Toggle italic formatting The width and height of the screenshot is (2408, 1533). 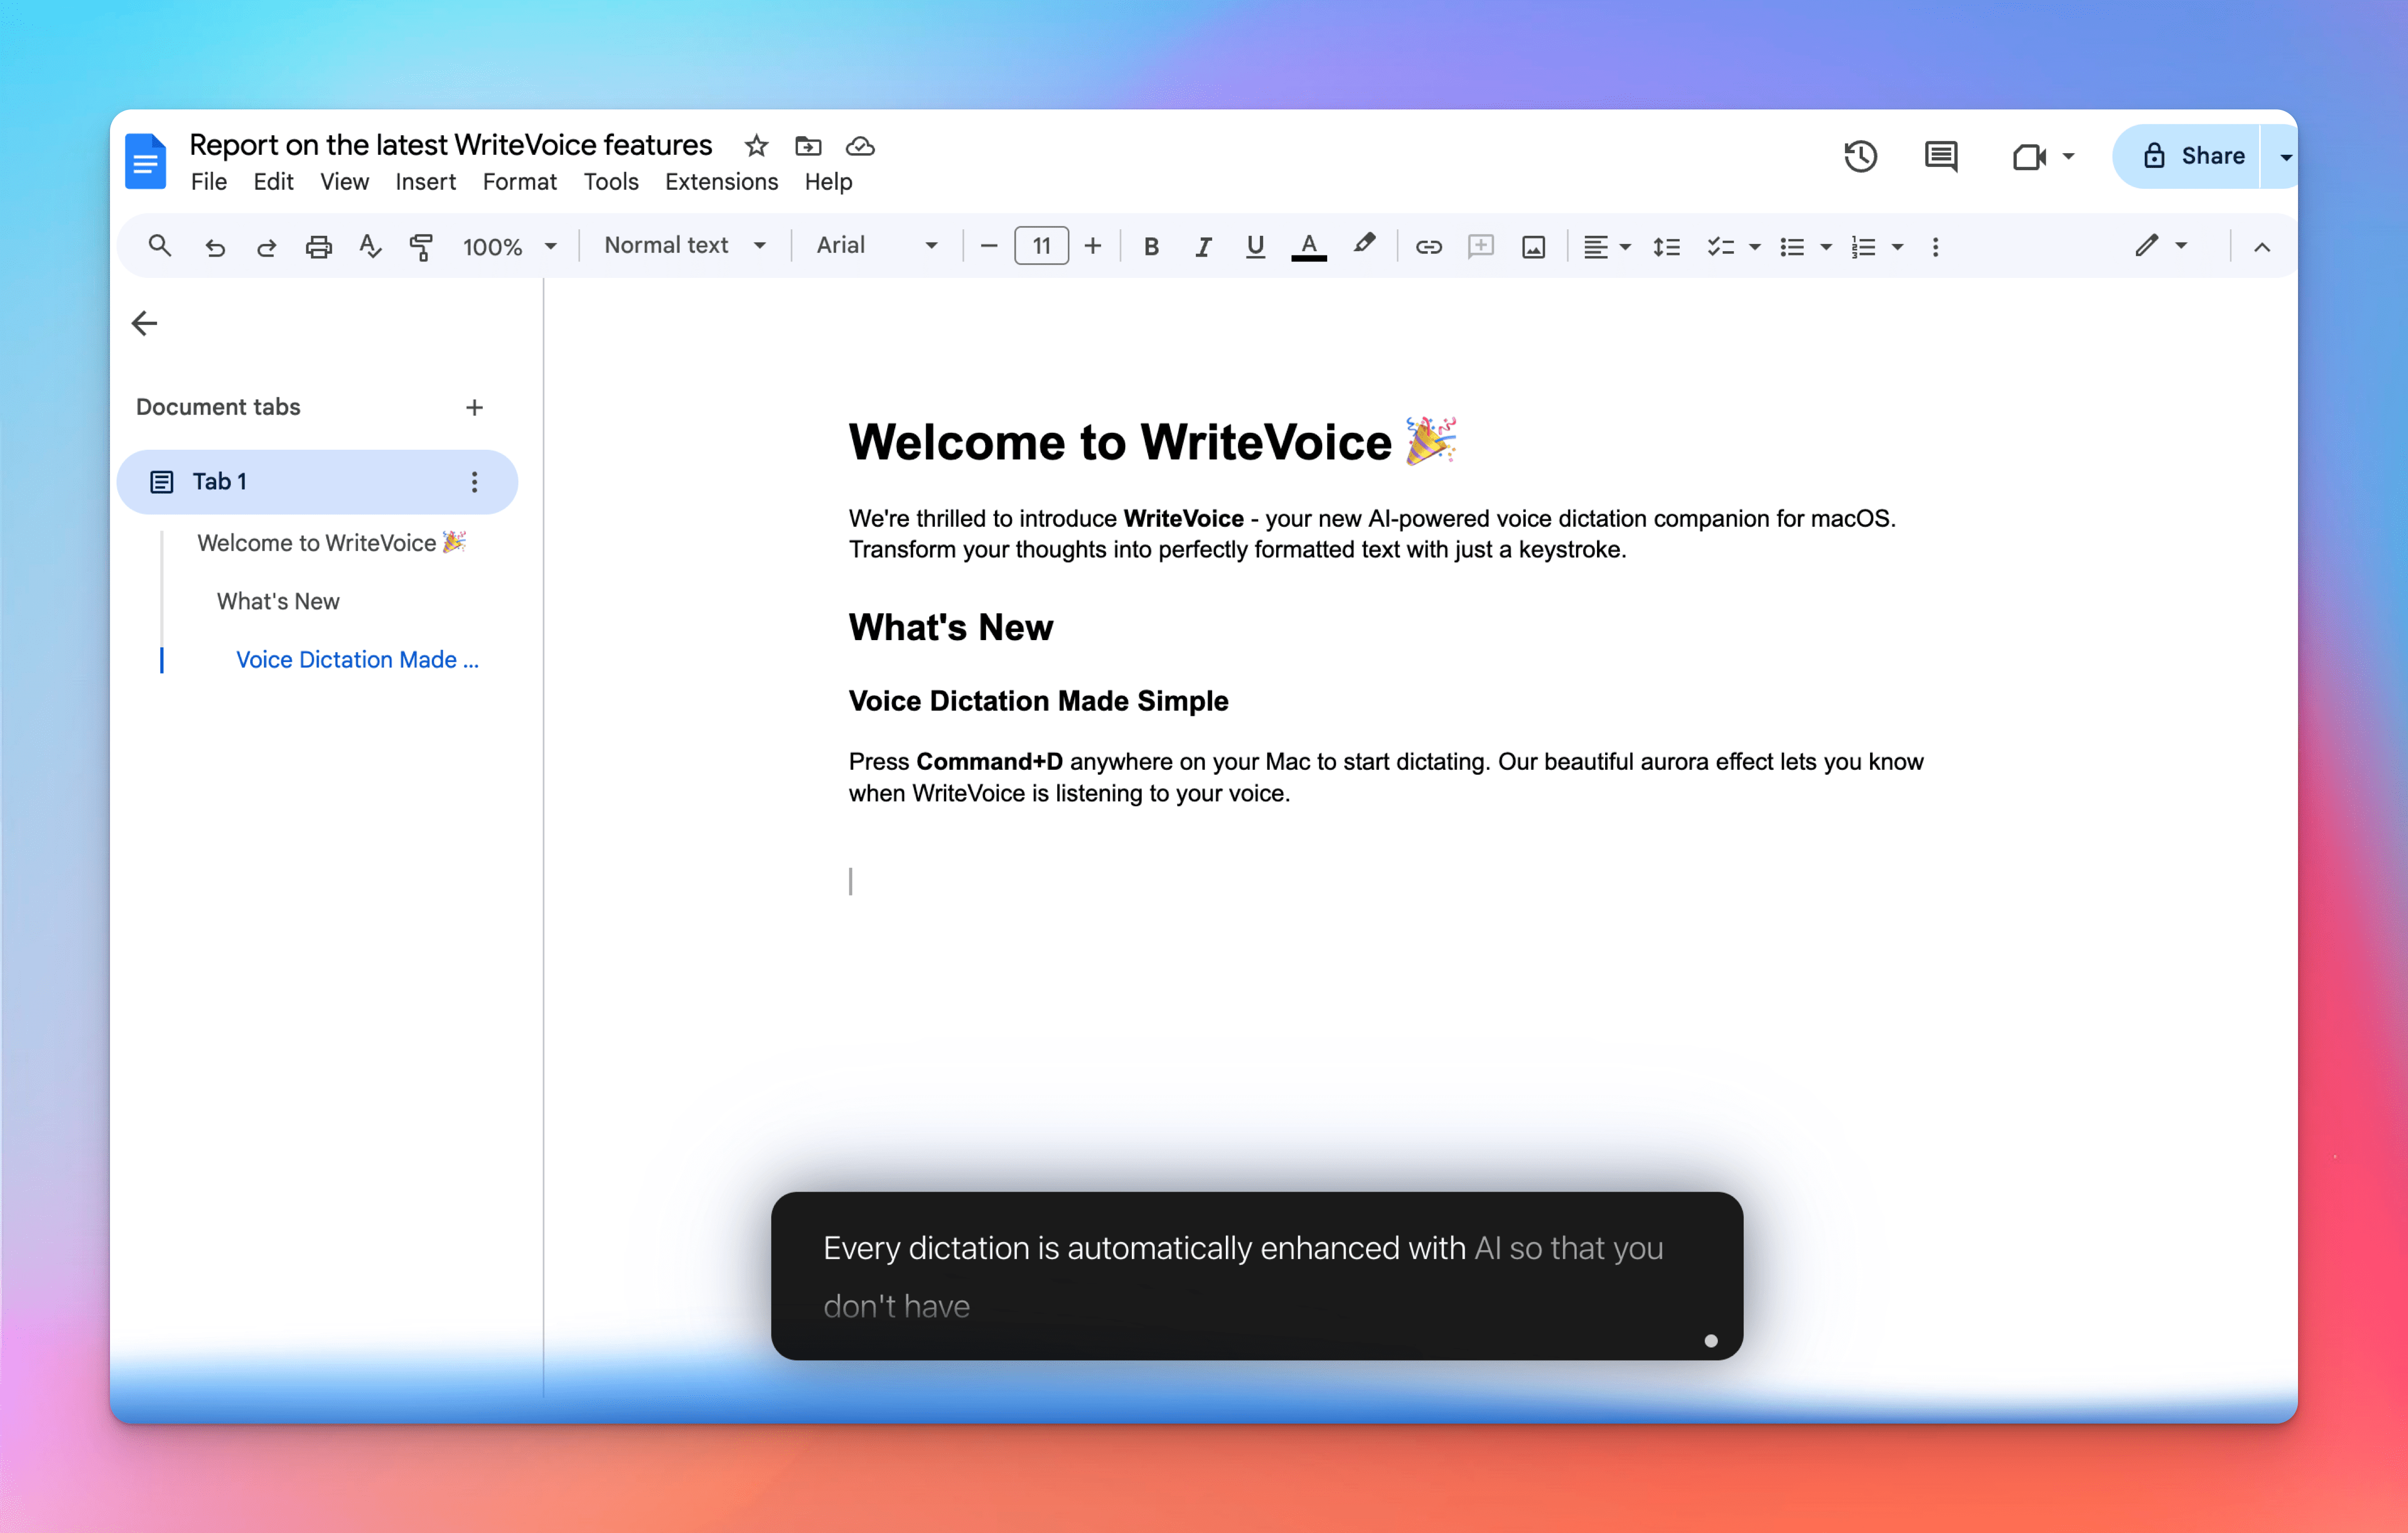(1203, 246)
